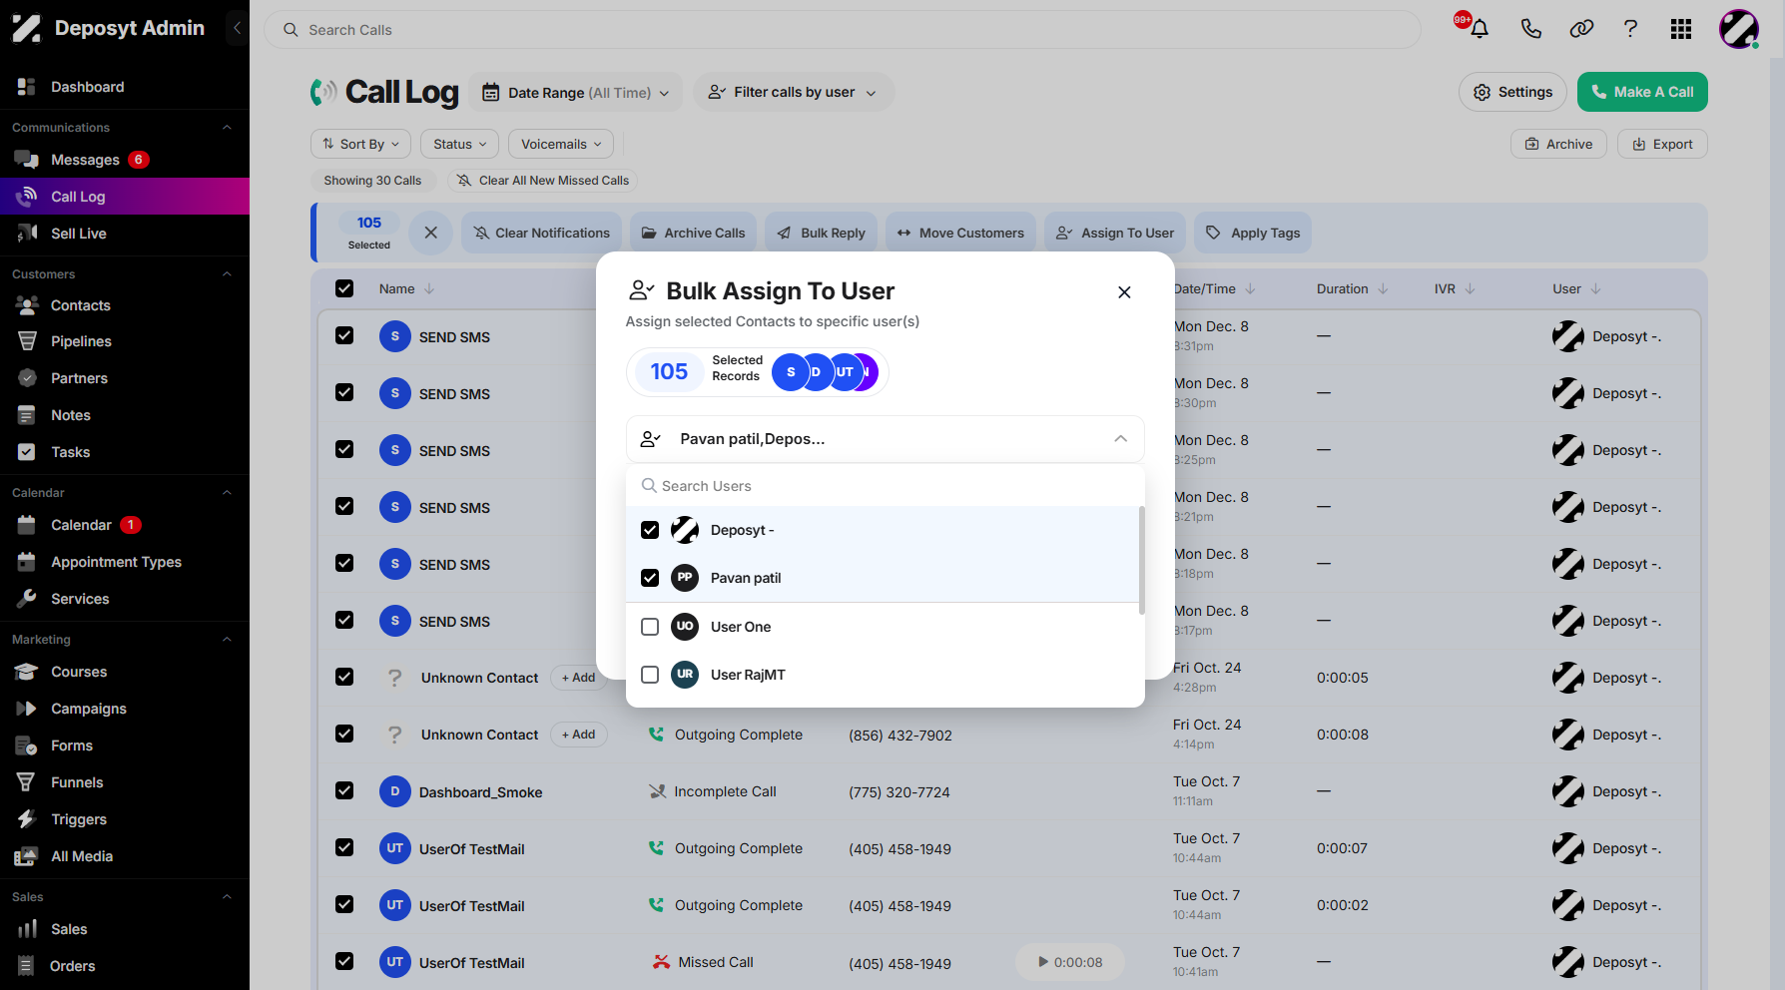The image size is (1785, 990).
Task: Click Make A Call button
Action: coord(1642,92)
